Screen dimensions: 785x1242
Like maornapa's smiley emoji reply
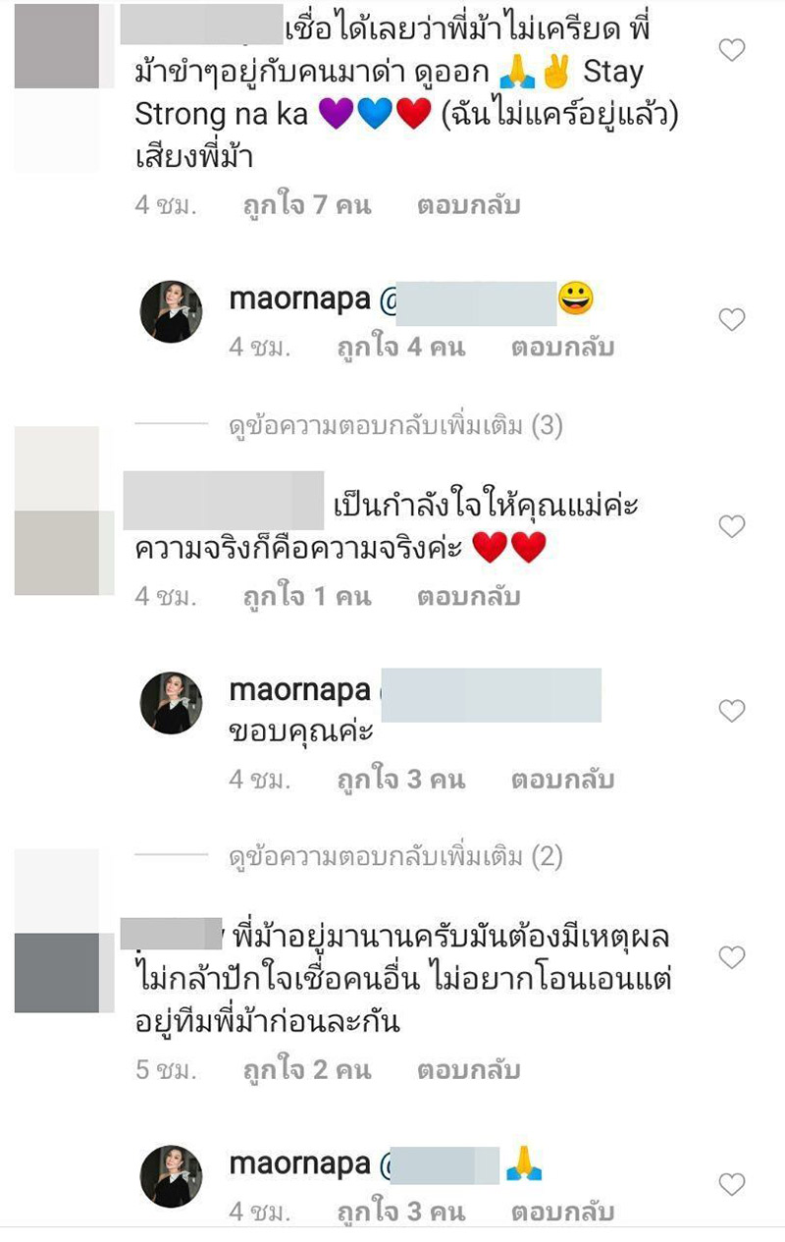tap(732, 319)
